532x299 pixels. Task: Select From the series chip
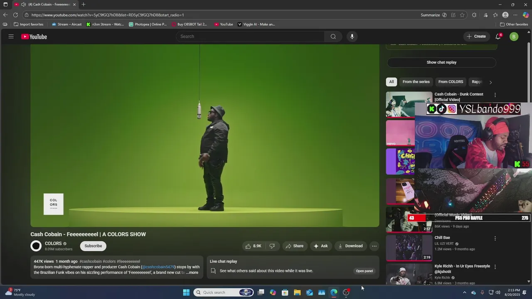pos(416,82)
